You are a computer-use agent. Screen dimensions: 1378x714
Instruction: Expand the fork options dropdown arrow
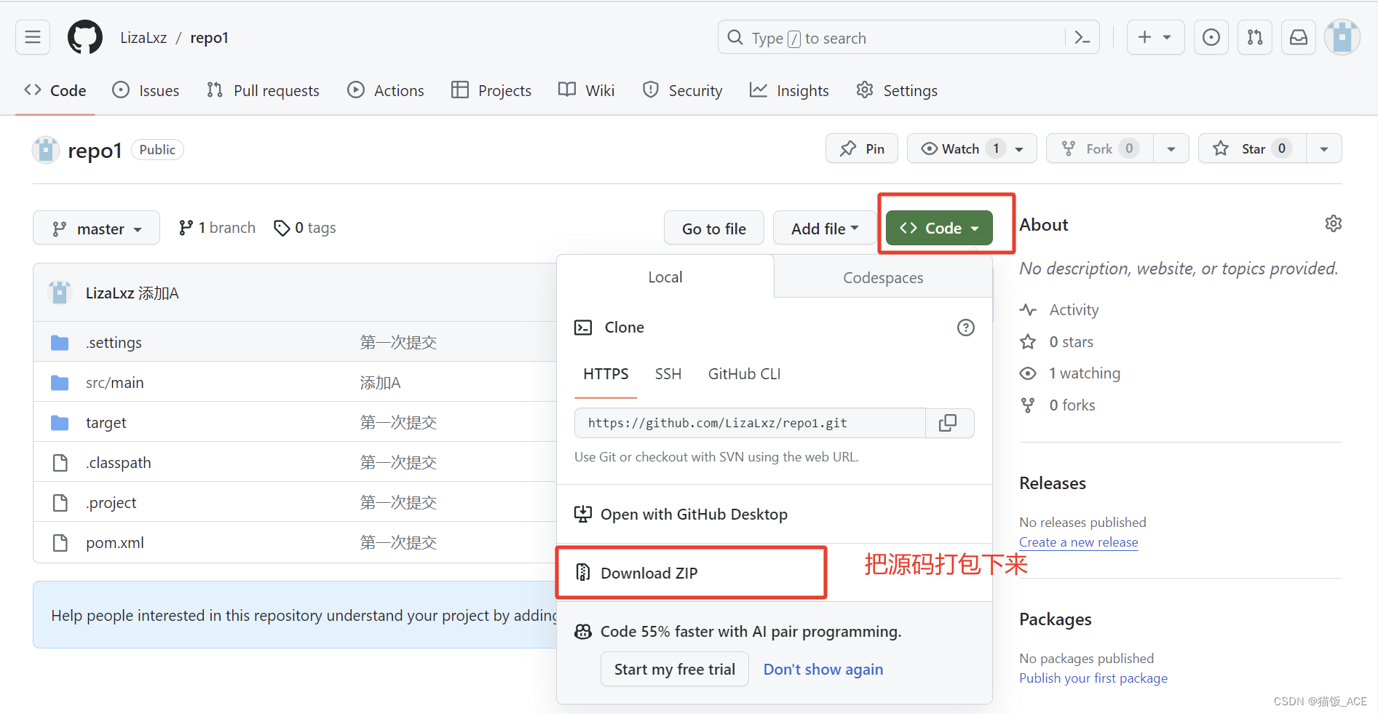coord(1171,148)
